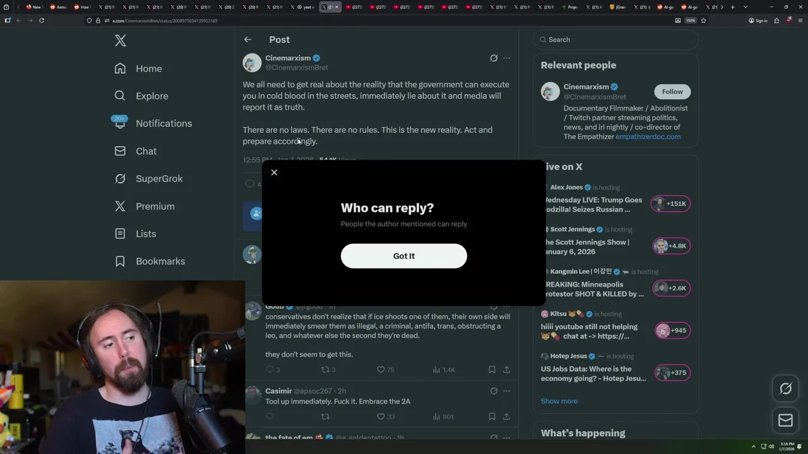Open tab list dropdown arrow

(746, 7)
